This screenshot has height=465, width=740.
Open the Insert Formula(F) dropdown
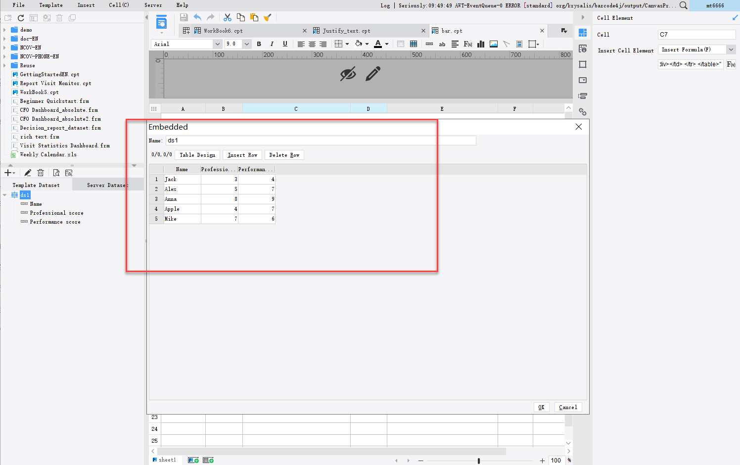(x=730, y=49)
